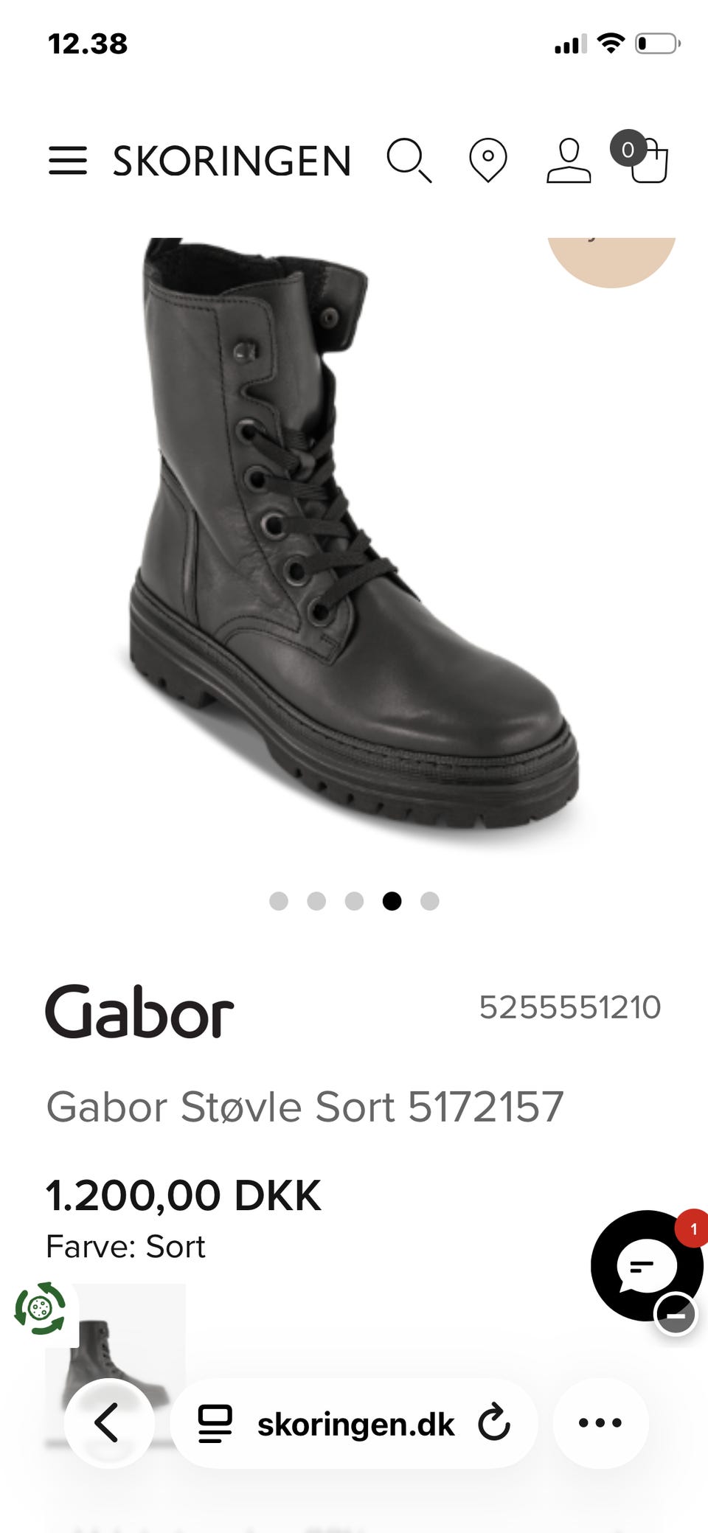708x1533 pixels.
Task: Open the reader view icon beside skoringen.dk
Action: tap(215, 1424)
